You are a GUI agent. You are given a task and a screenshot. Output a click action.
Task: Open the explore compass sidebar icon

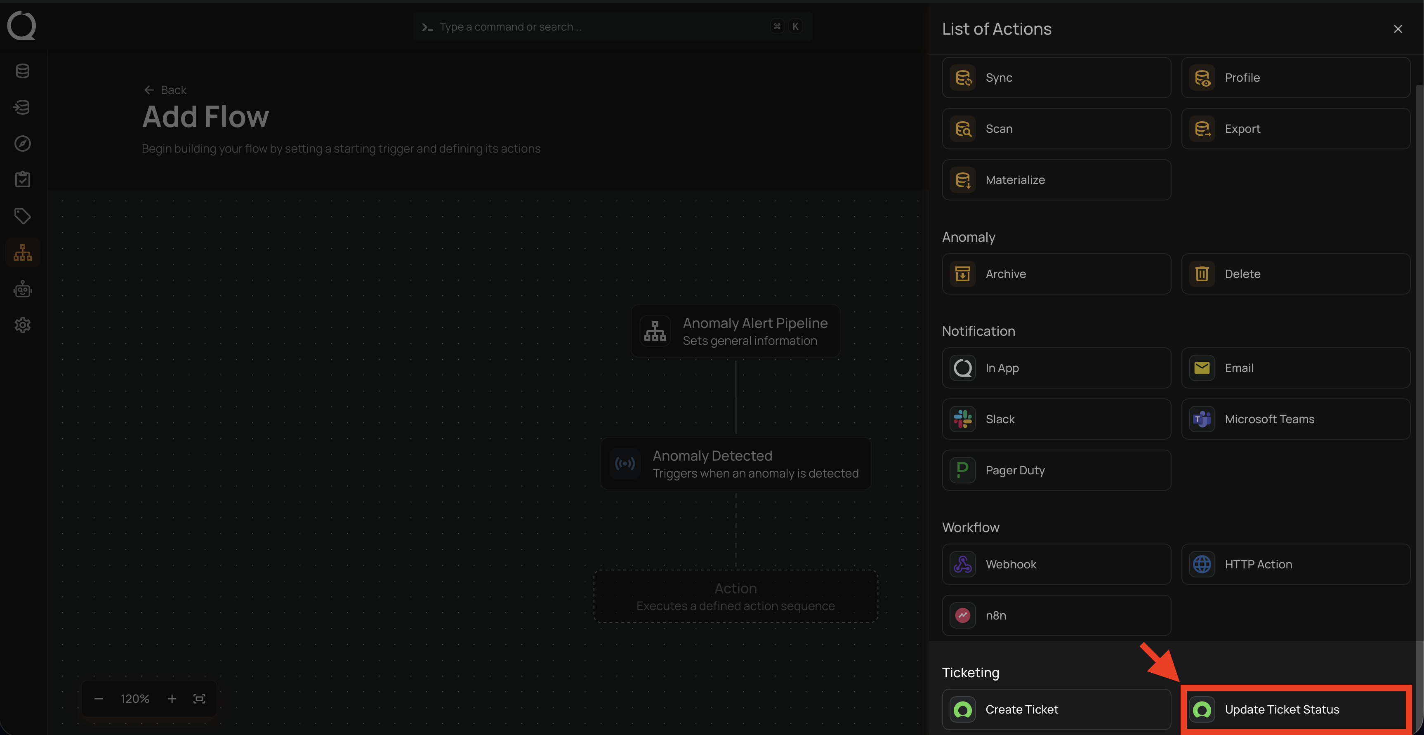click(23, 143)
